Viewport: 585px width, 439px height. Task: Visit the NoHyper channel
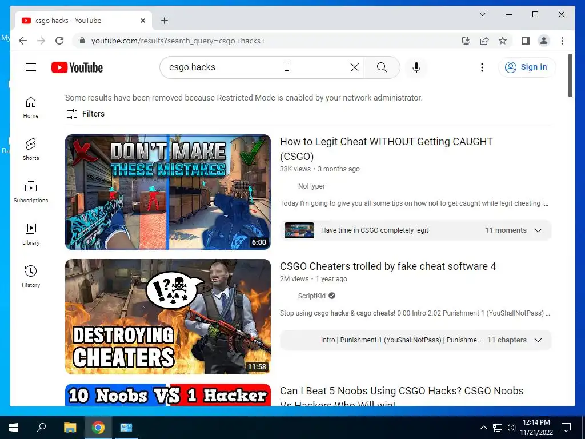coord(311,186)
